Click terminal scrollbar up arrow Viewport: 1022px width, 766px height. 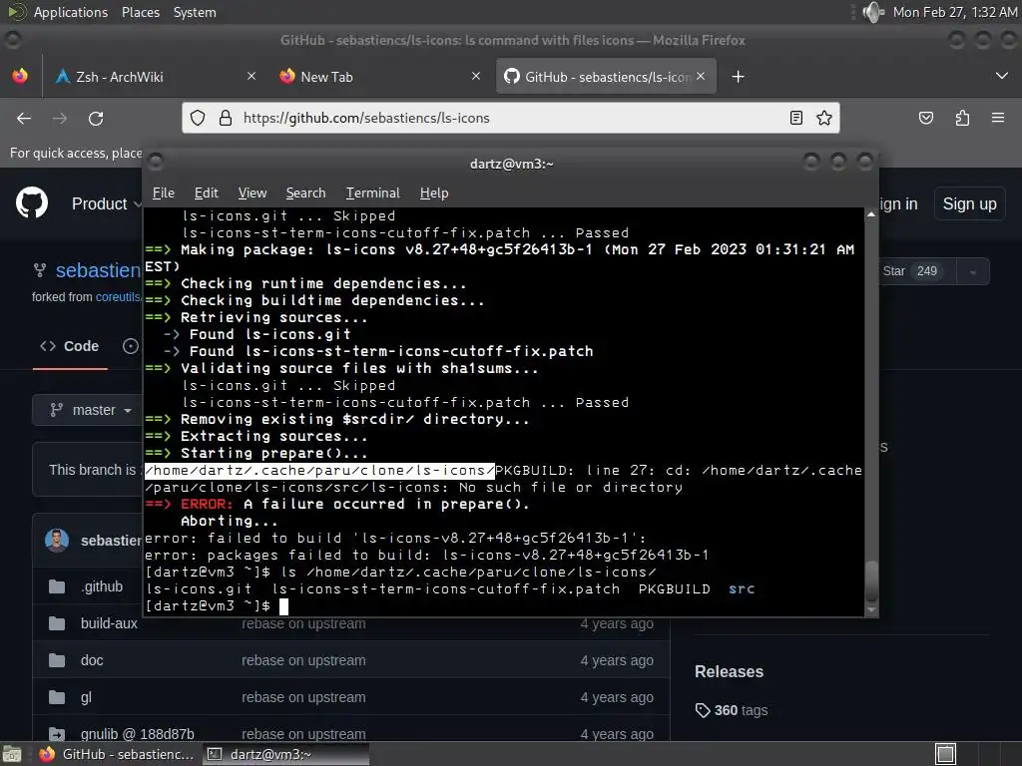click(x=871, y=214)
